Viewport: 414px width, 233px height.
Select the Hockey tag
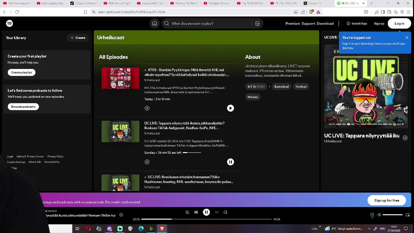pos(253,97)
